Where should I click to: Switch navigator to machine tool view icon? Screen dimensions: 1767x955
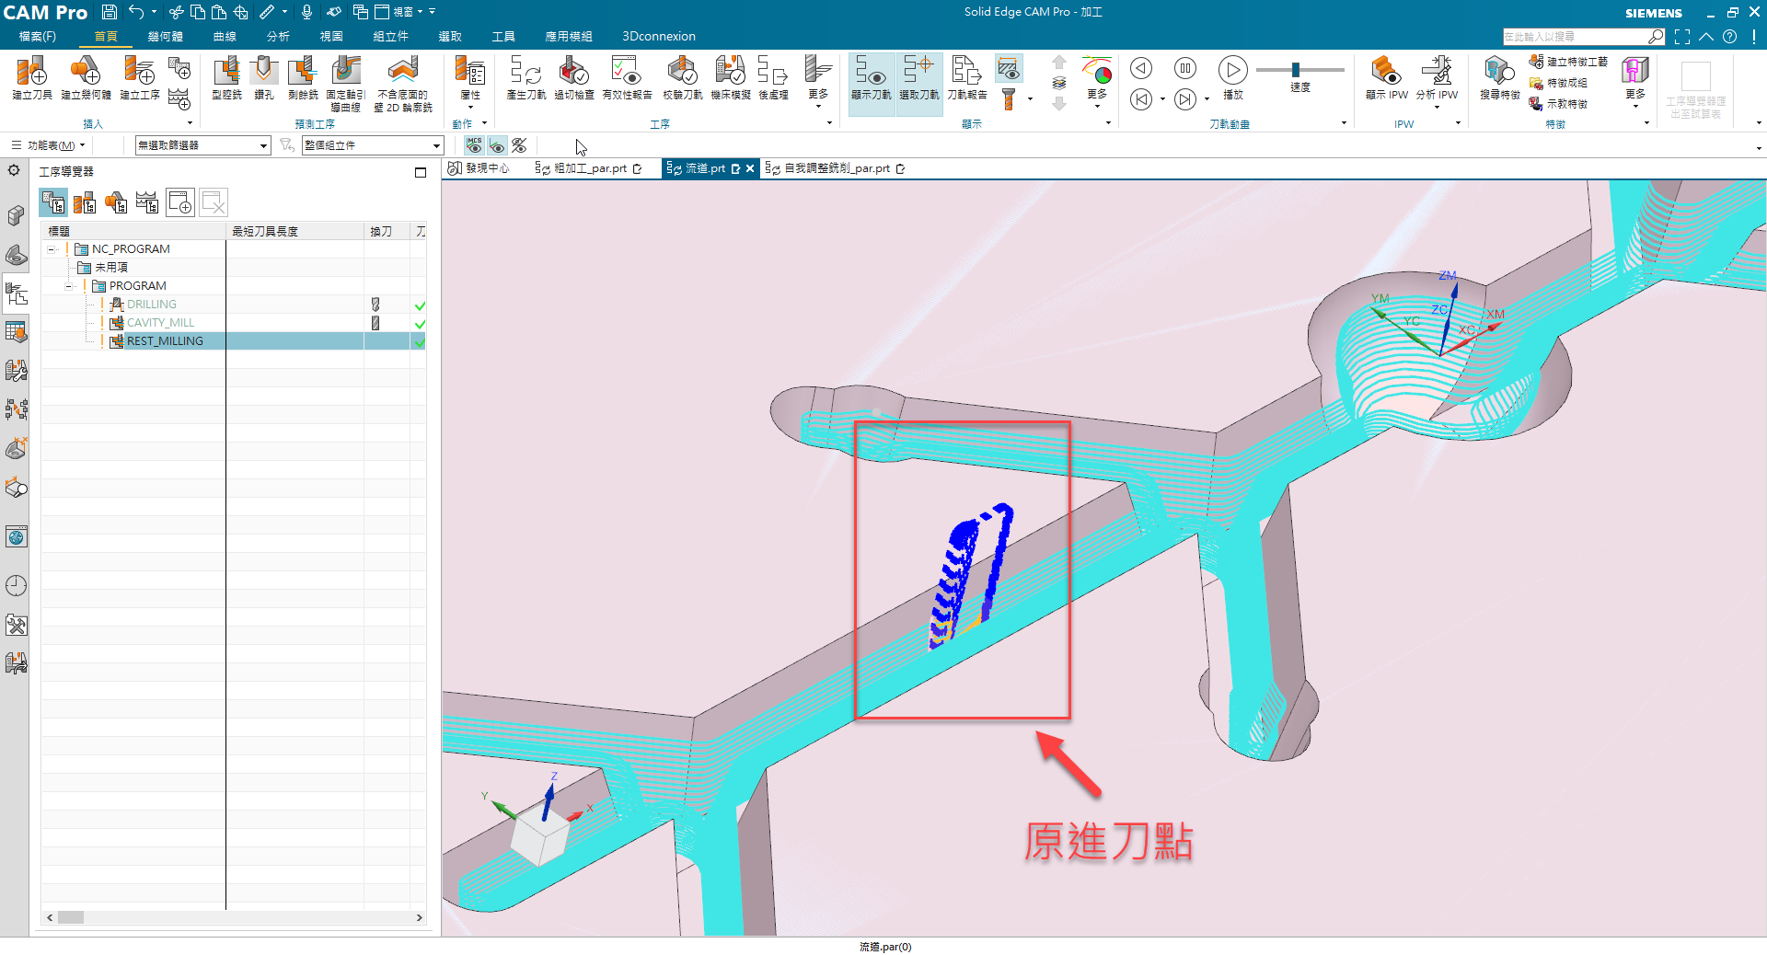coord(85,202)
